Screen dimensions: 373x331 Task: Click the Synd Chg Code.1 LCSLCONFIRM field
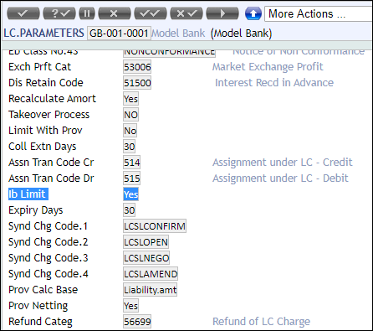(x=155, y=226)
